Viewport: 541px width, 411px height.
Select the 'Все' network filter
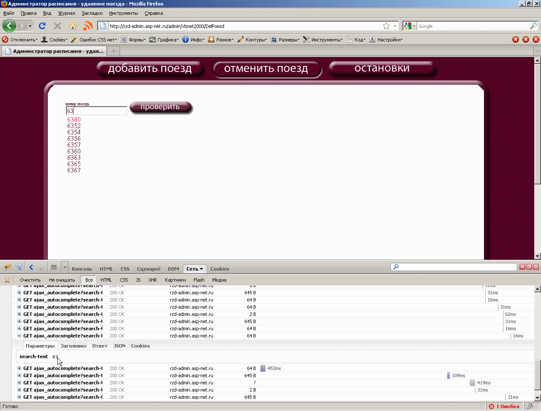coord(89,280)
